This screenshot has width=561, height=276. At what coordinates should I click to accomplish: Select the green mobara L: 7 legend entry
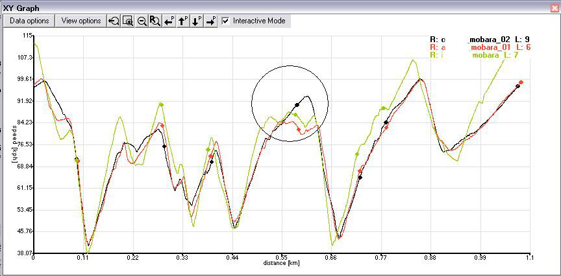[474, 55]
